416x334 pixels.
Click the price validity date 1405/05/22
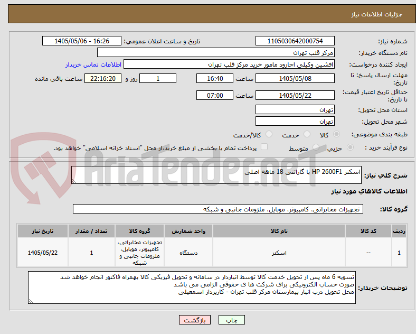coord(295,95)
